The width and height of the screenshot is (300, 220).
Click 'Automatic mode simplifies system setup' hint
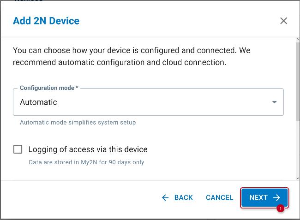coord(78,123)
